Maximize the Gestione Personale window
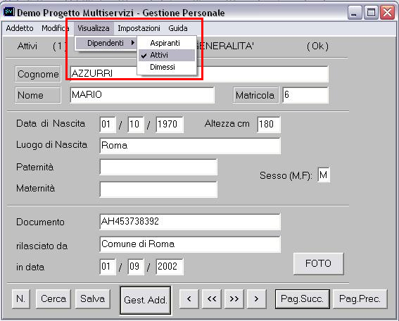The image size is (399, 321). (371, 12)
